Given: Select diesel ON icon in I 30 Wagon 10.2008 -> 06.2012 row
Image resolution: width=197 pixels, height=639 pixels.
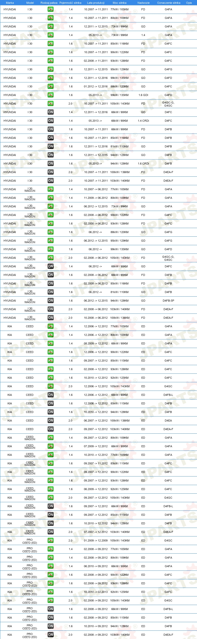Looking at the screenshot, I should 50,318.
